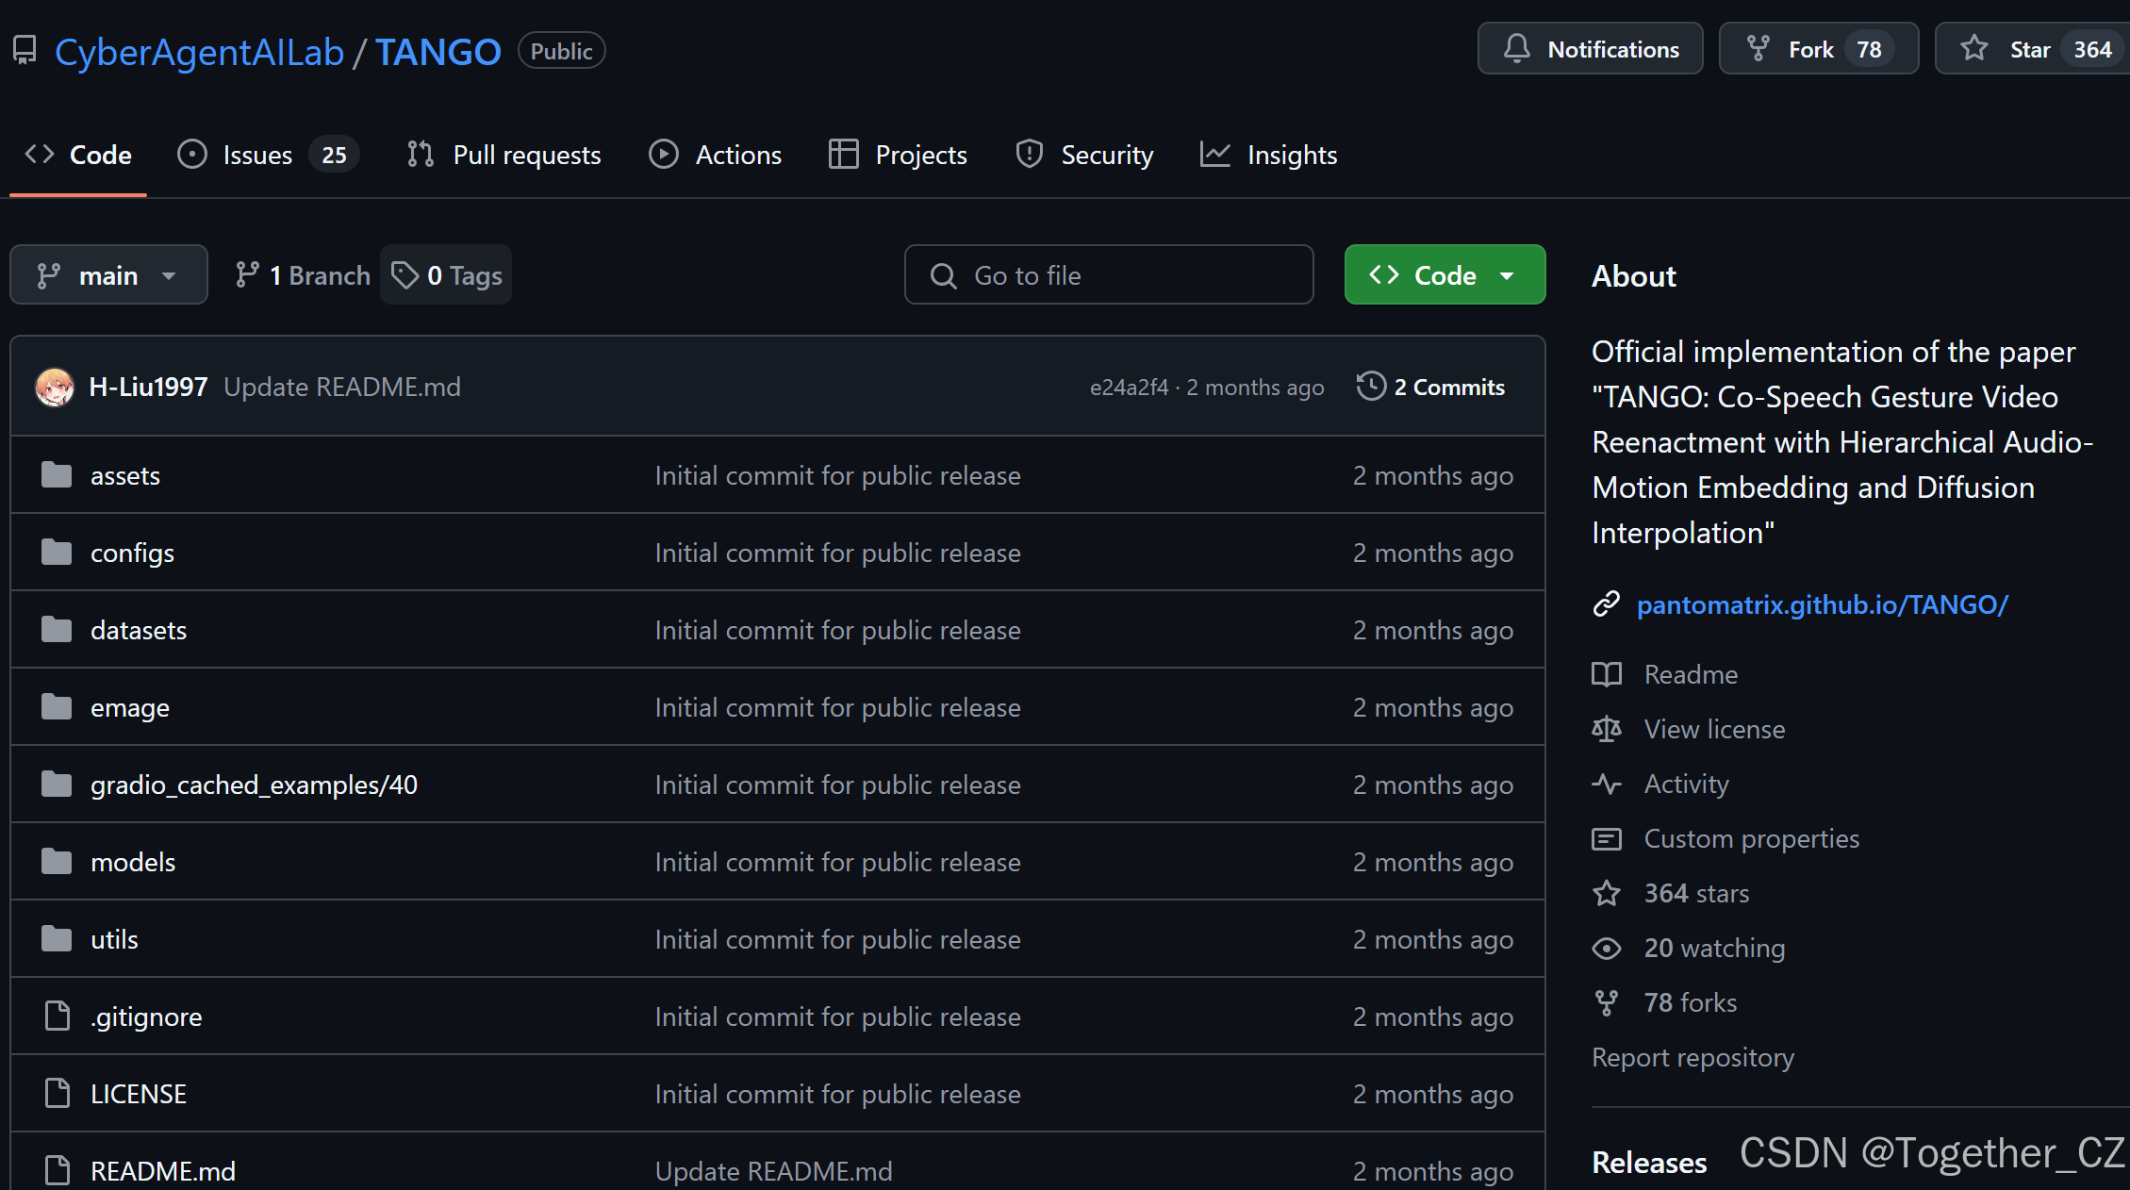Click the commits history clock icon
The image size is (2130, 1190).
[1371, 387]
